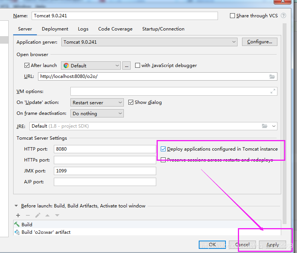Click the o2o:war artifact icon
This screenshot has width=297, height=253.
17,232
